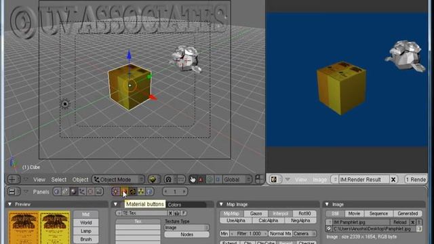434x244 pixels.
Task: Open the browse menu for IM:Render Result
Action: [x=335, y=180]
